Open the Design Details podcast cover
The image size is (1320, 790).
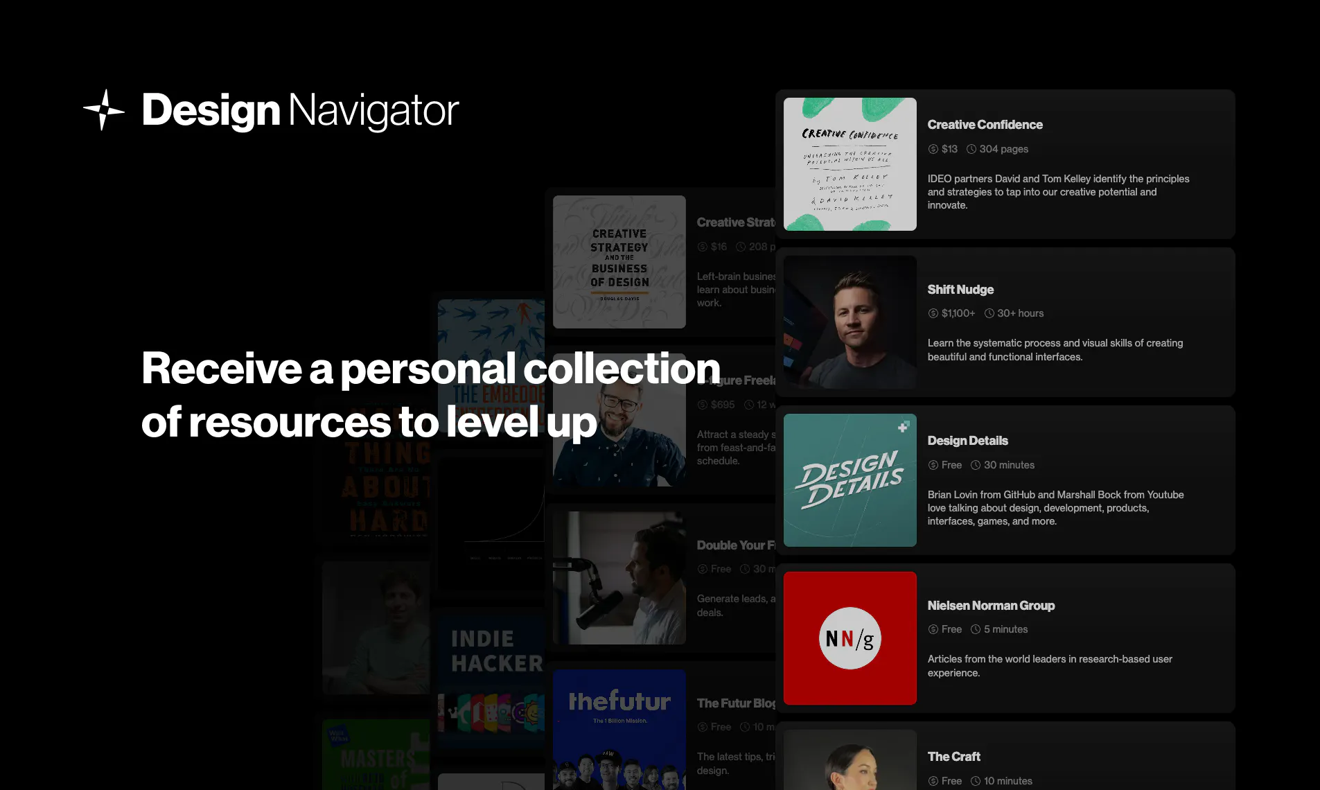tap(850, 480)
